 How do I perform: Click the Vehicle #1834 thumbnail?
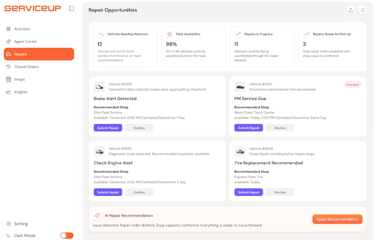point(99,151)
